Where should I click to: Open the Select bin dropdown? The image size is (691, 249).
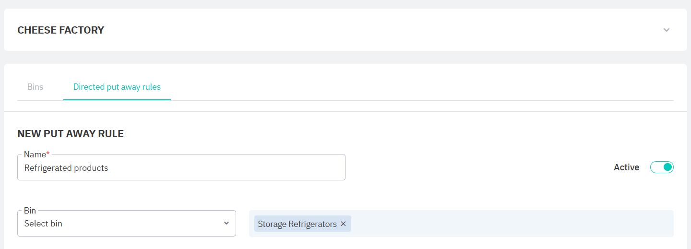[x=126, y=224]
